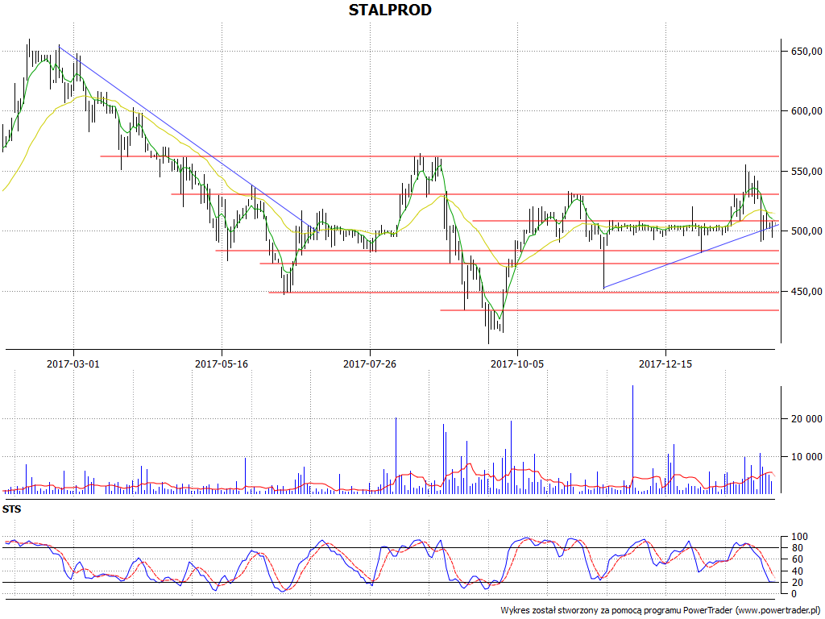Screen dimensions: 825x619
Task: Click the 40 level on STS axis
Action: pos(797,571)
